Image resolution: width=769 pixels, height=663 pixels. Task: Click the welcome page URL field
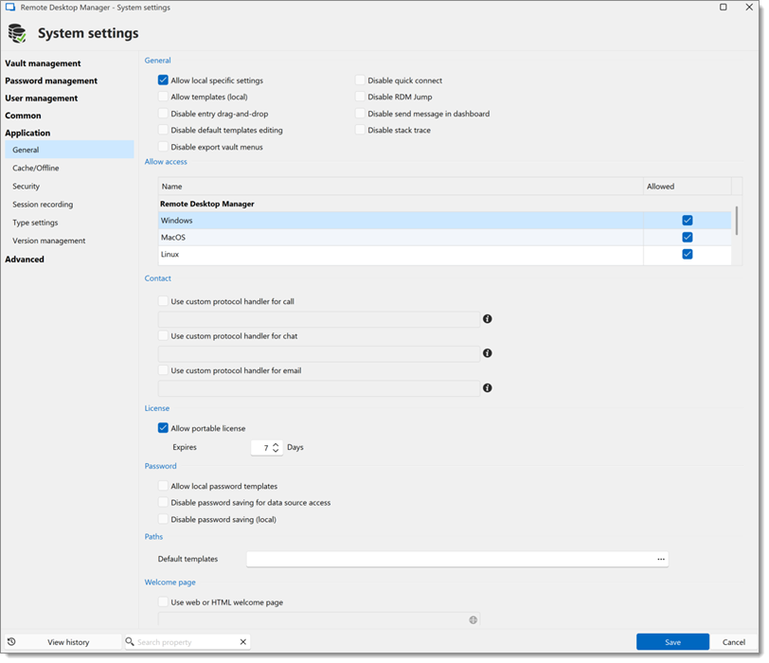point(319,619)
